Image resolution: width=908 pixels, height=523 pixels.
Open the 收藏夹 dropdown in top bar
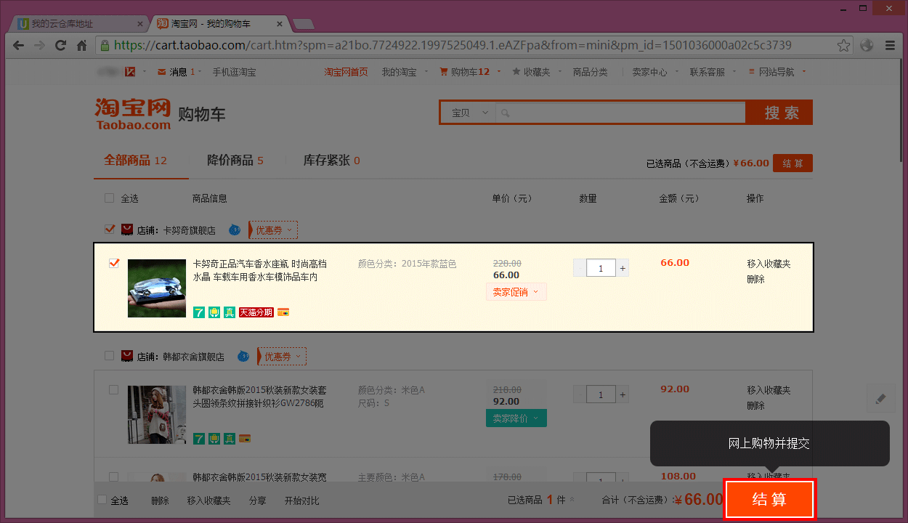point(536,72)
